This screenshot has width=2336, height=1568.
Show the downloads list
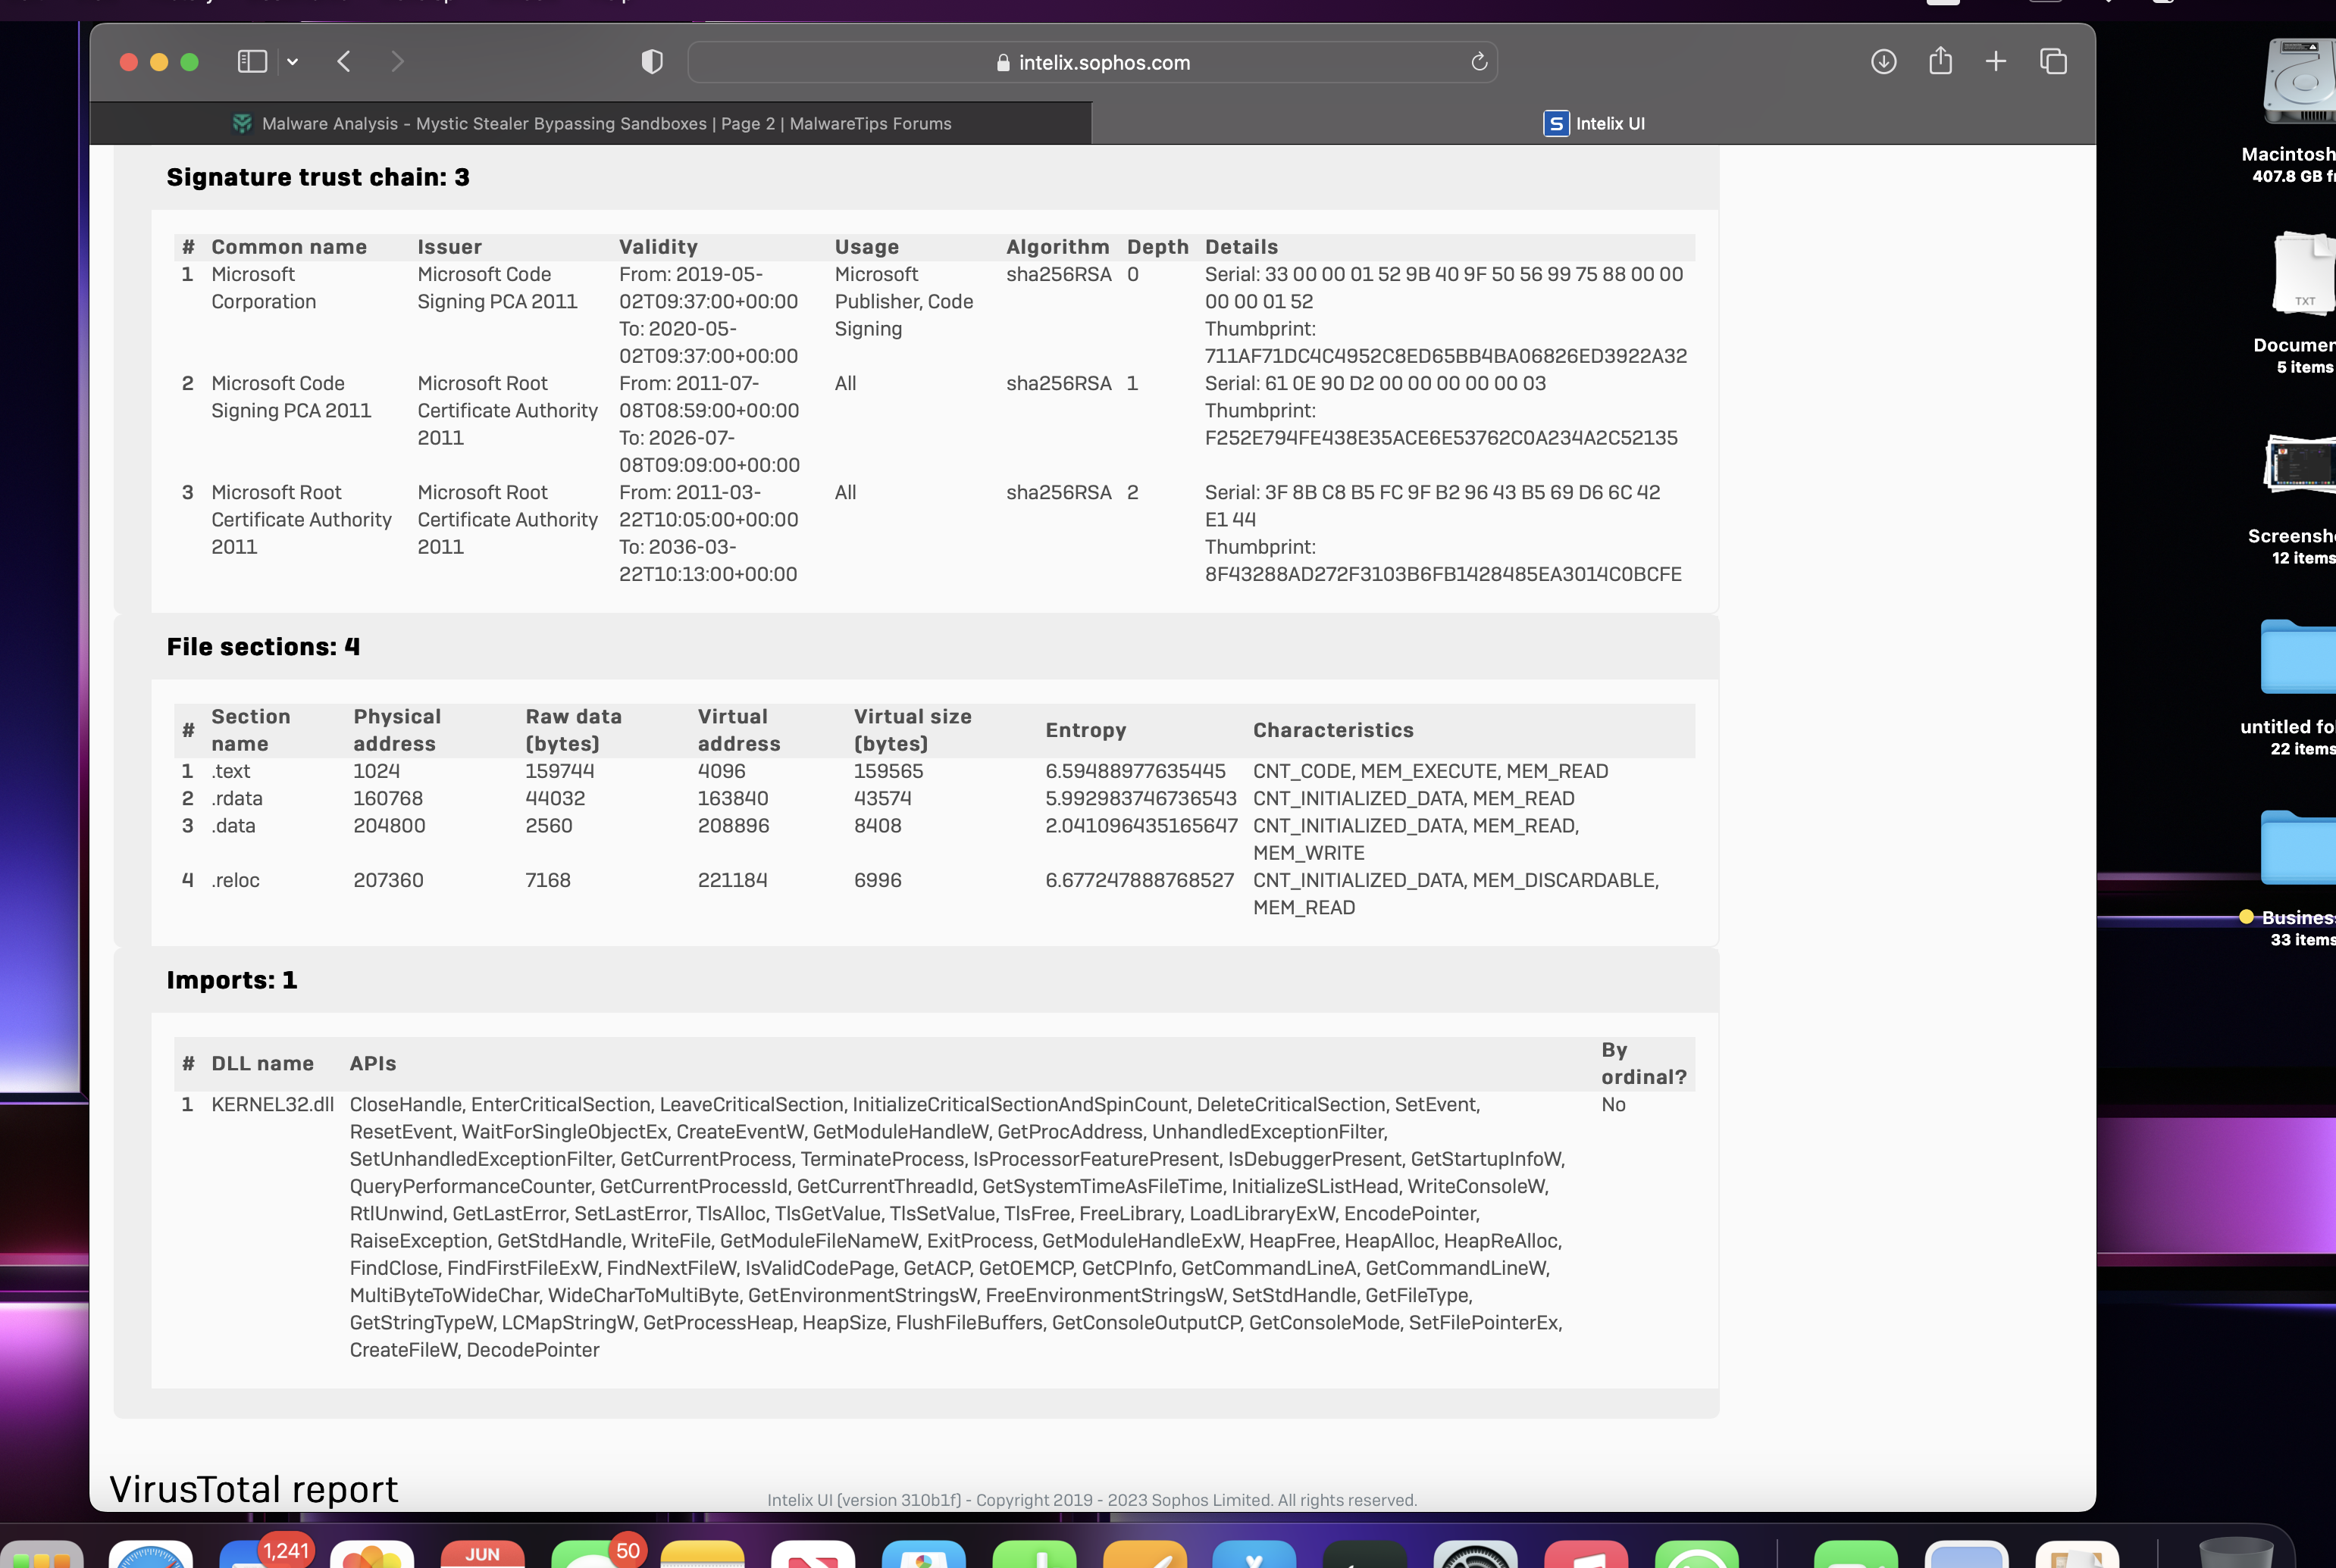tap(1883, 62)
